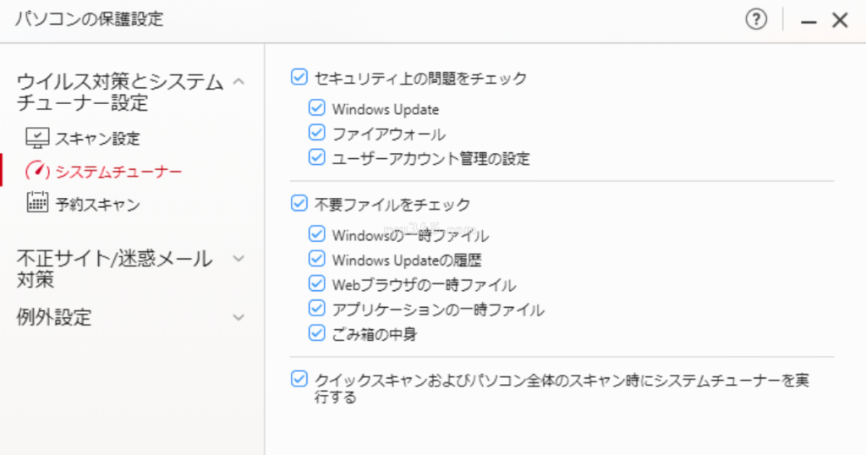This screenshot has width=866, height=455.
Task: Disable ごみ箱の中身 cleanup checkbox
Action: 316,333
